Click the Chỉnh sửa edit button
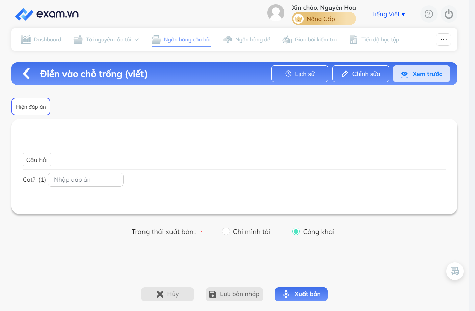This screenshot has height=311, width=475. (x=361, y=74)
